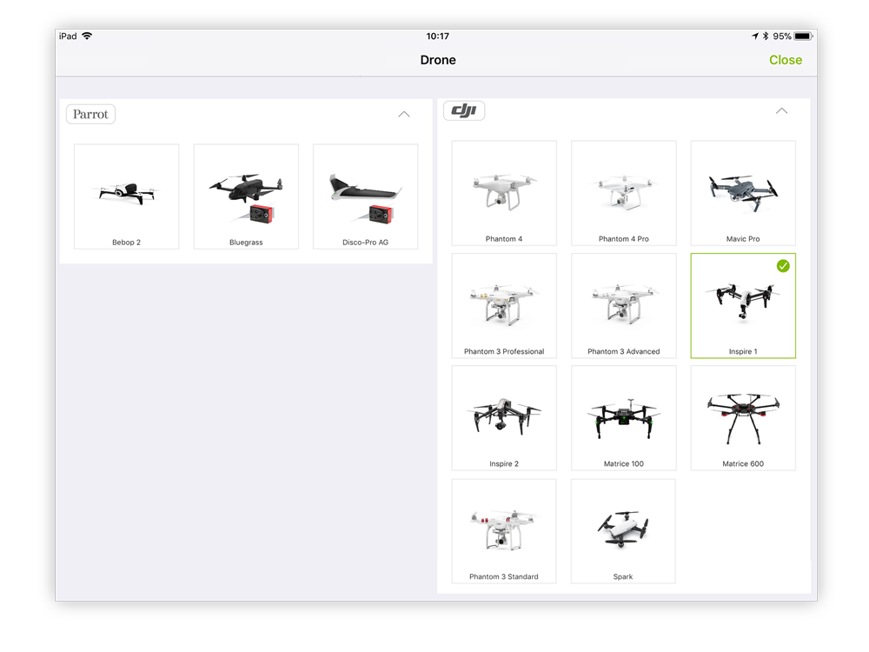Click the Parrot brand logo
The height and width of the screenshot is (652, 869).
(90, 114)
